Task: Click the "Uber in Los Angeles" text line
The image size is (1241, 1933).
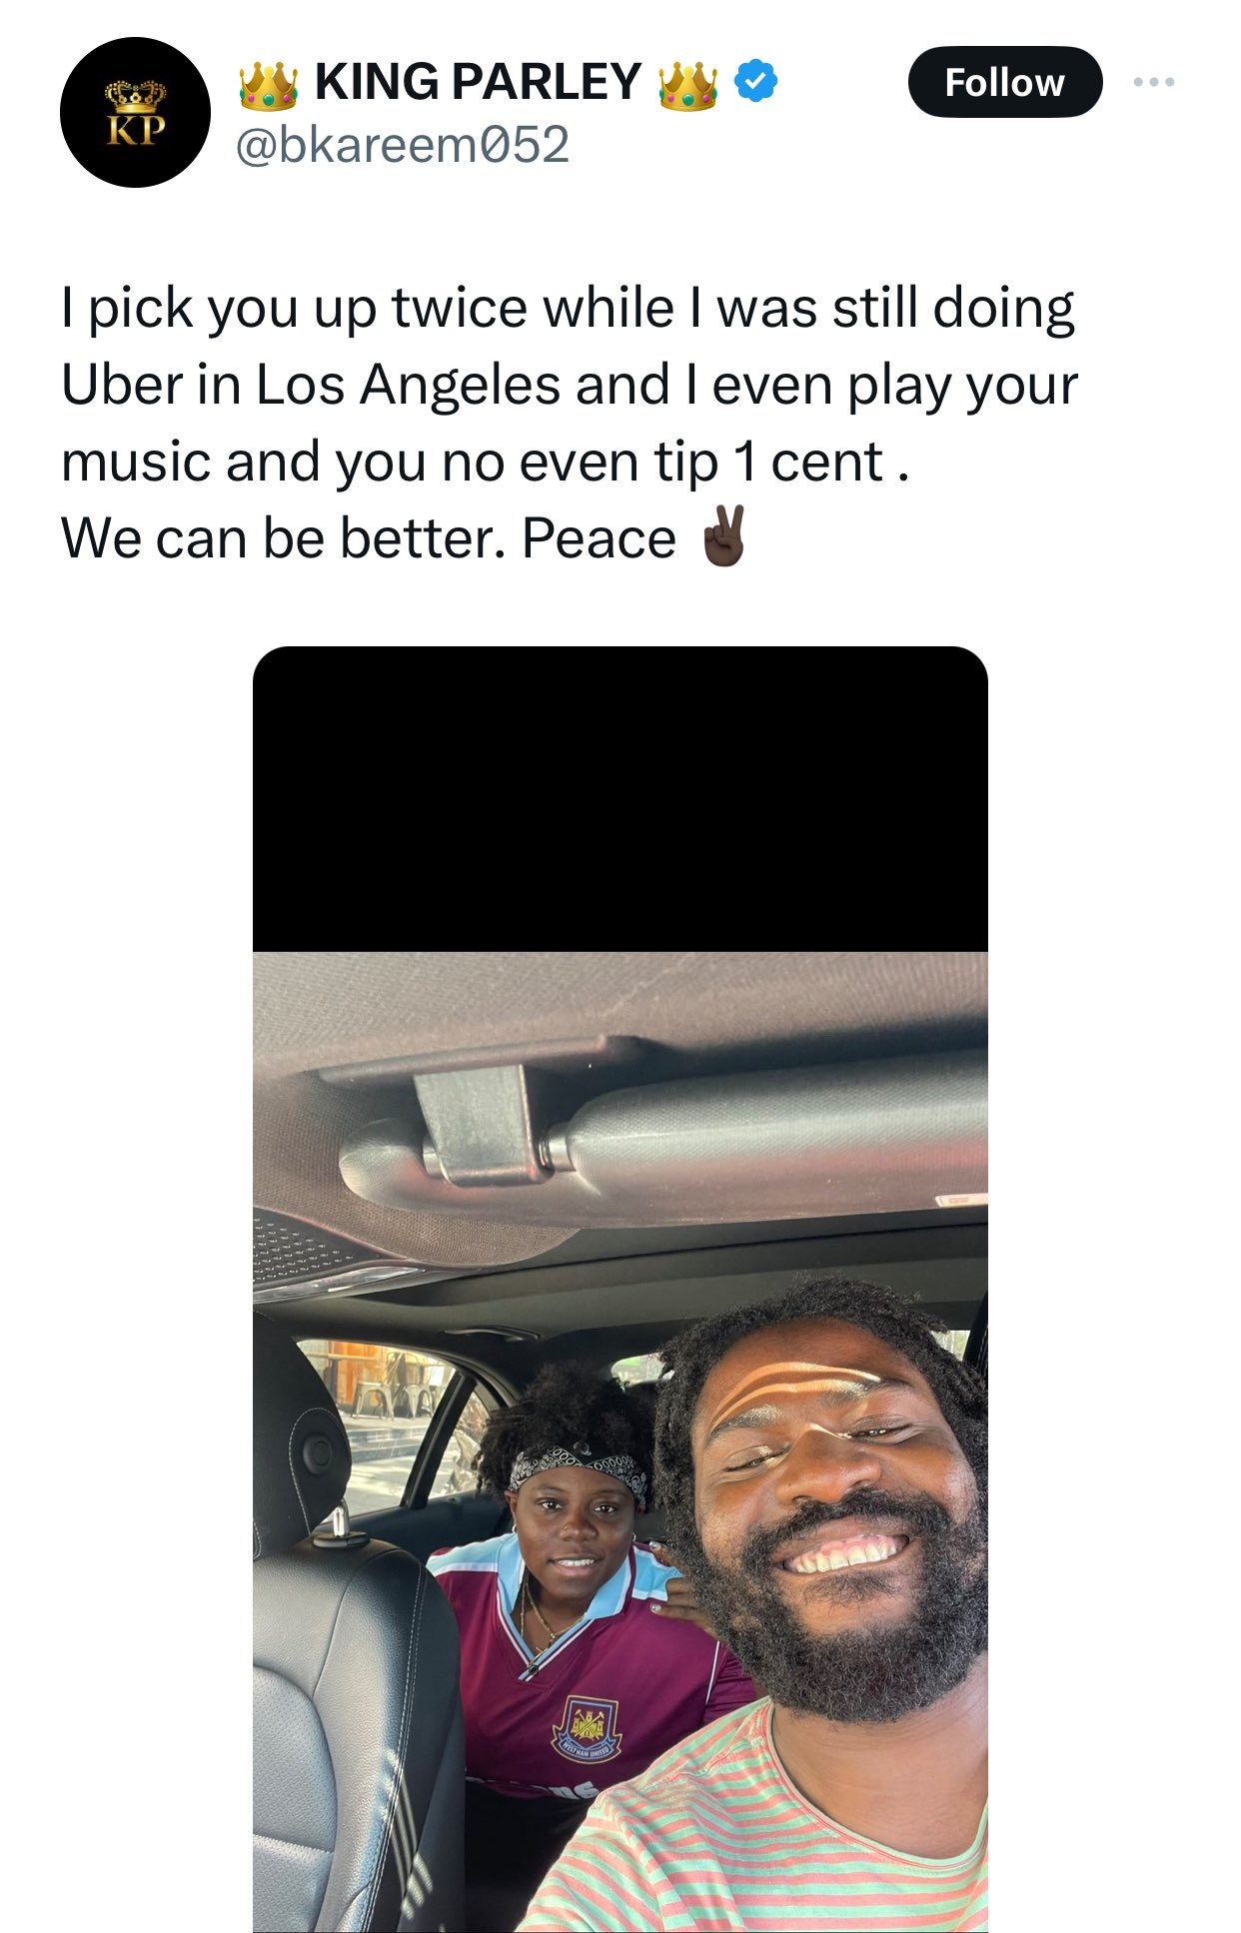Action: (570, 385)
